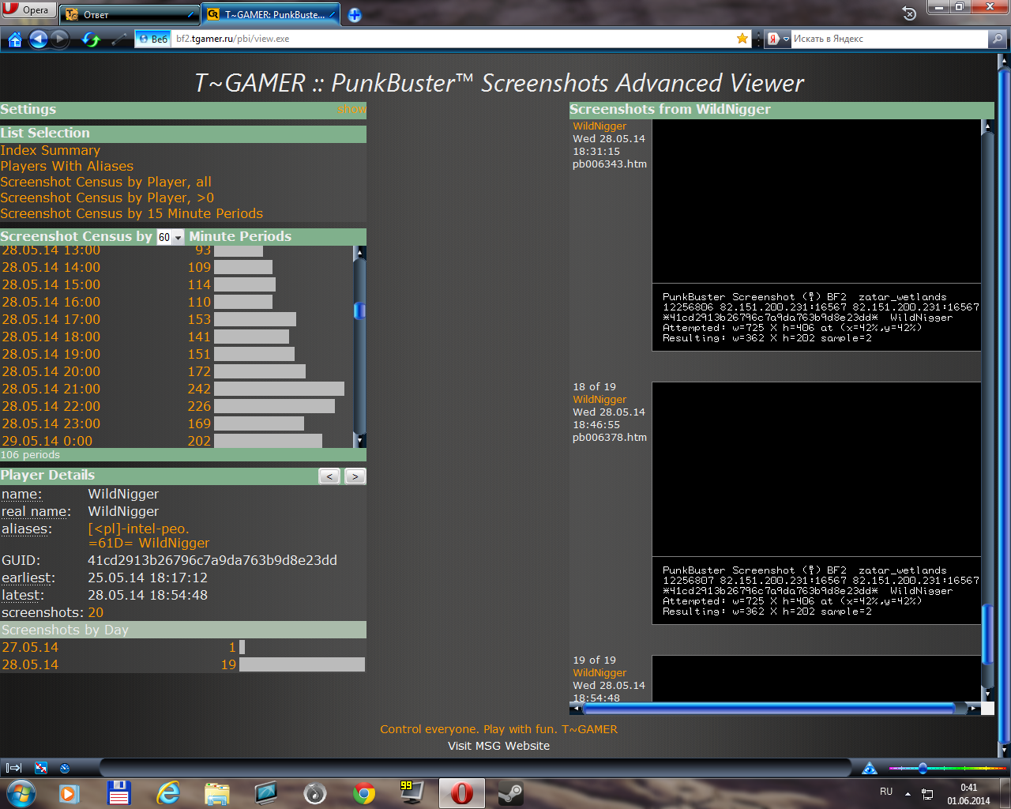Image resolution: width=1011 pixels, height=809 pixels.
Task: Reload the page with the refresh icon
Action: 91,39
